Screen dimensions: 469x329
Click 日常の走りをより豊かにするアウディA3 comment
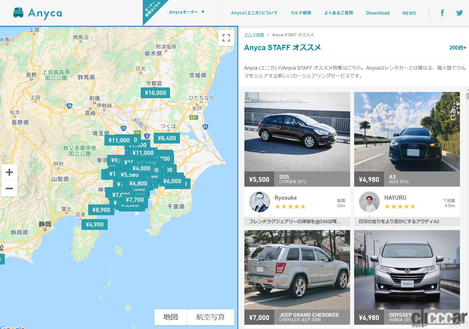coord(399,221)
